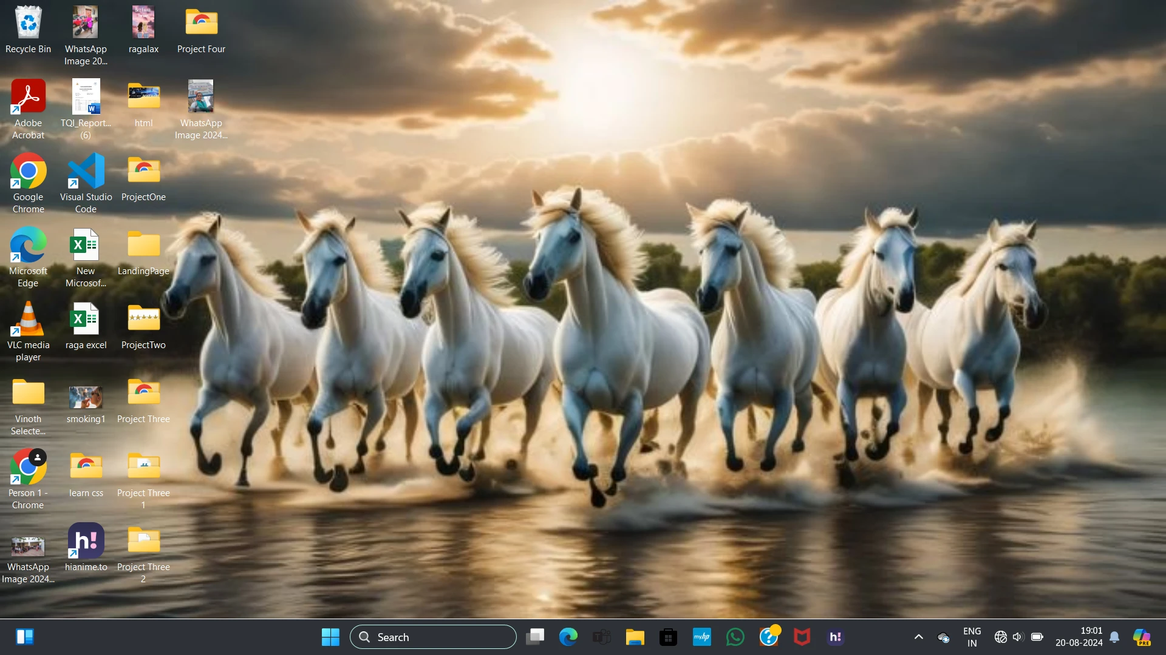This screenshot has width=1166, height=655.
Task: Select the LandingPage folder
Action: [x=143, y=252]
